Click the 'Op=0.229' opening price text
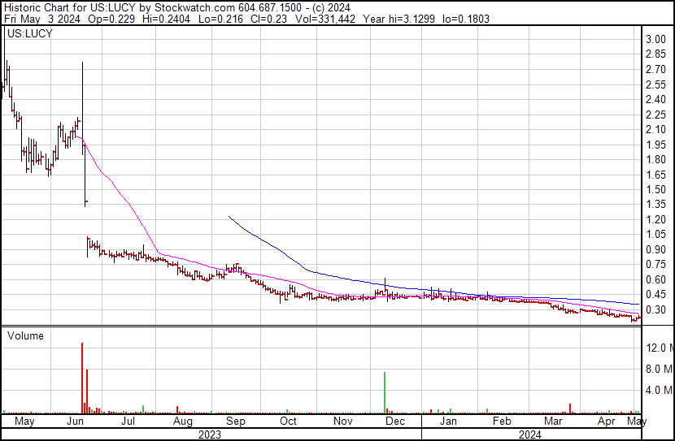 click(111, 19)
